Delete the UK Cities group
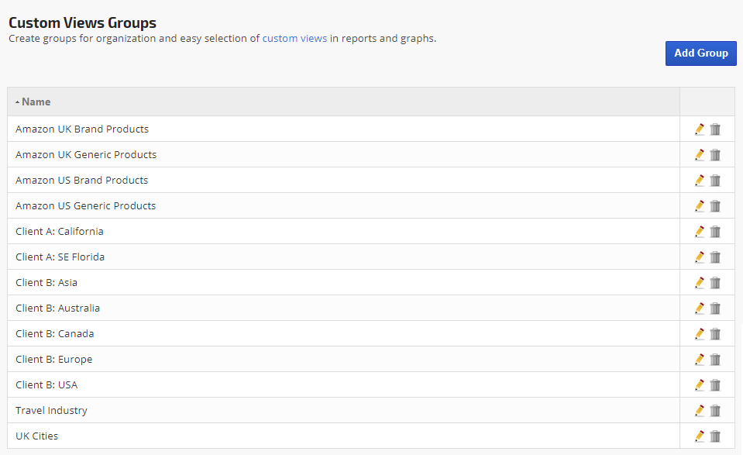The image size is (743, 455). (x=715, y=436)
